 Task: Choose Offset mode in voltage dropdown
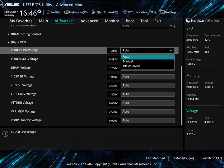click(147, 66)
